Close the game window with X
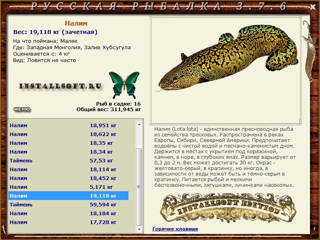This screenshot has height=240, width=320. (312, 7)
